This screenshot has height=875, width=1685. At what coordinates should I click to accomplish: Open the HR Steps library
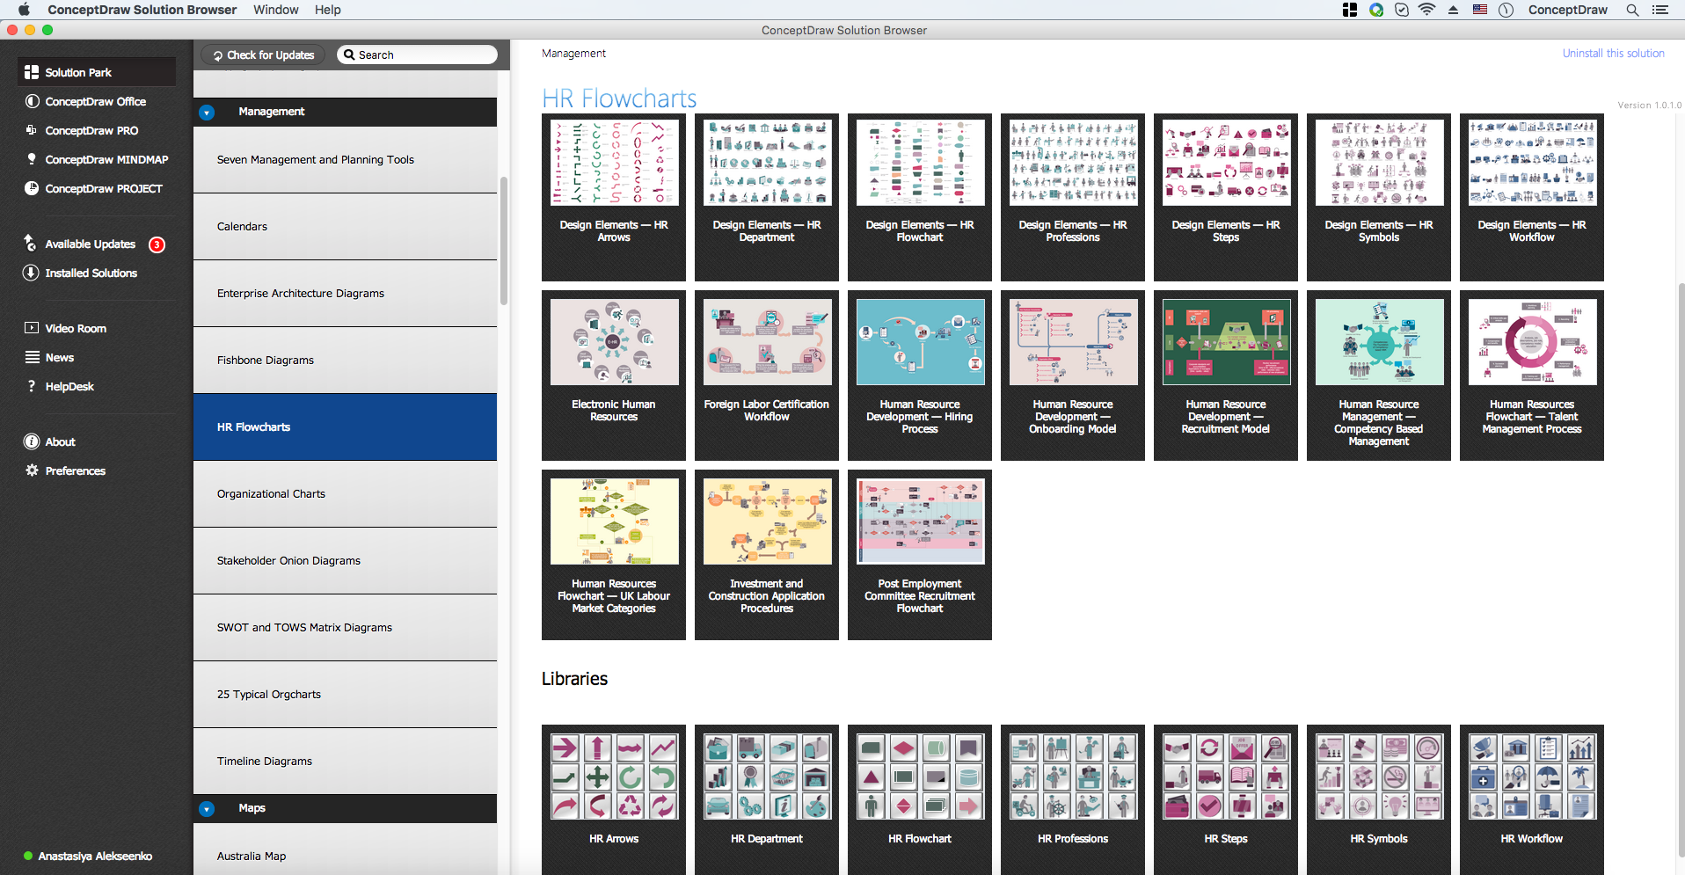(1226, 799)
